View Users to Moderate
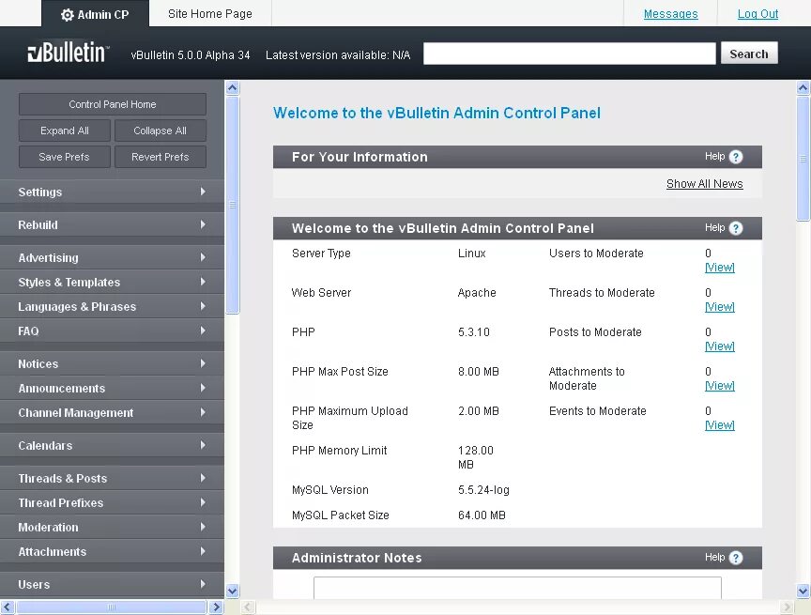The width and height of the screenshot is (811, 615). click(x=719, y=268)
